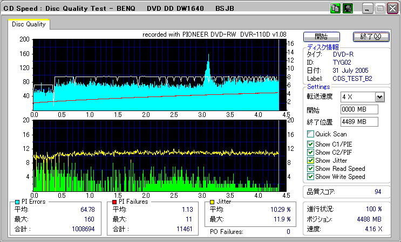Minimize the CD Speed window

pyautogui.click(x=368, y=9)
